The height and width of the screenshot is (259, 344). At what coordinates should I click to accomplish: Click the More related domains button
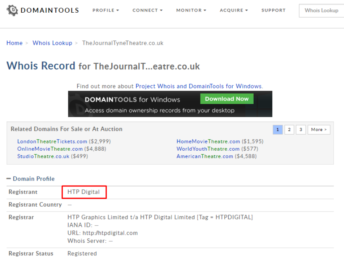pyautogui.click(x=319, y=129)
